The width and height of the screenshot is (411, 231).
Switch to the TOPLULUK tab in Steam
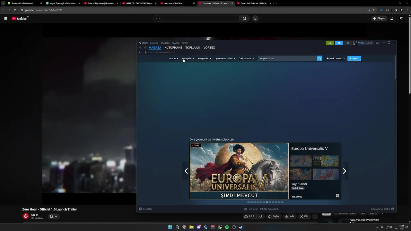pos(193,47)
